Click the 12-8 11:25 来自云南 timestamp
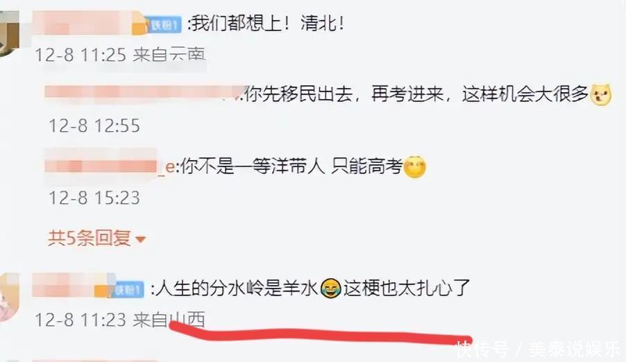The height and width of the screenshot is (362, 626). (120, 55)
